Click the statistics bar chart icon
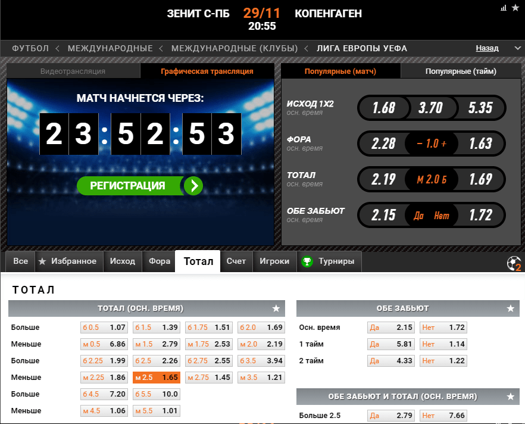Screen dimensions: 525x424 click(x=504, y=8)
